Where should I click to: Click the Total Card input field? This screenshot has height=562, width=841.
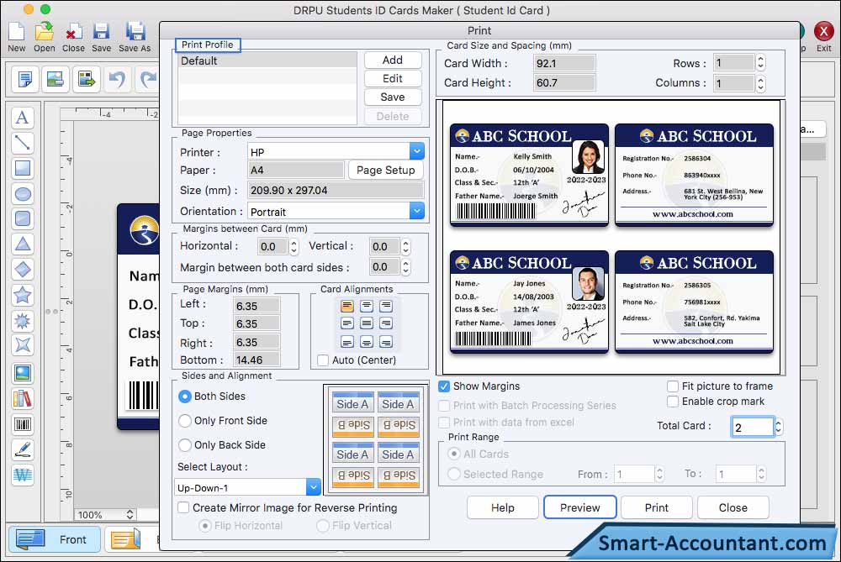tap(753, 427)
